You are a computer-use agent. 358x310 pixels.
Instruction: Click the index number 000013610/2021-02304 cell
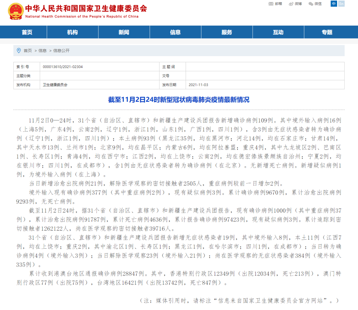[63, 67]
